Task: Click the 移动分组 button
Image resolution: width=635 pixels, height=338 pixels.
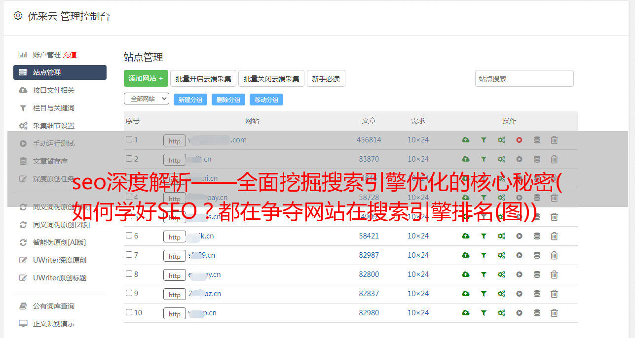Action: click(266, 100)
